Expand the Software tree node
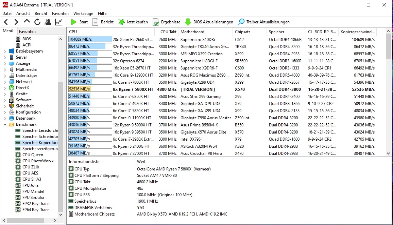The image size is (393, 225). point(5,100)
